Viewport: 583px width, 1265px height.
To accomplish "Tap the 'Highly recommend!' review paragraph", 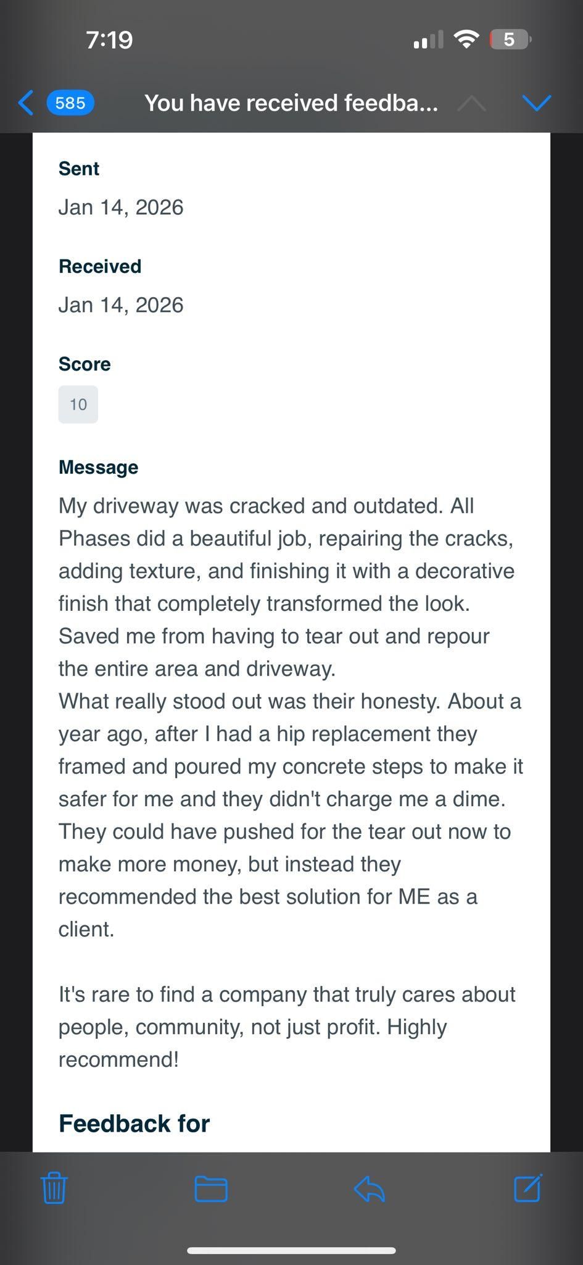I will pos(287,1027).
